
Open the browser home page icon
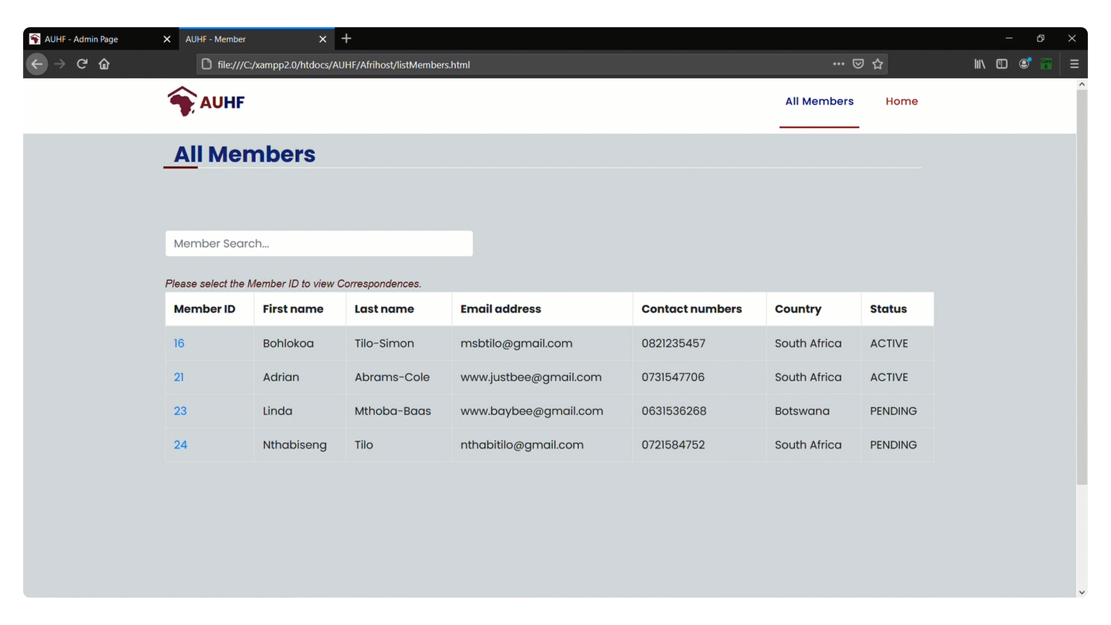104,64
